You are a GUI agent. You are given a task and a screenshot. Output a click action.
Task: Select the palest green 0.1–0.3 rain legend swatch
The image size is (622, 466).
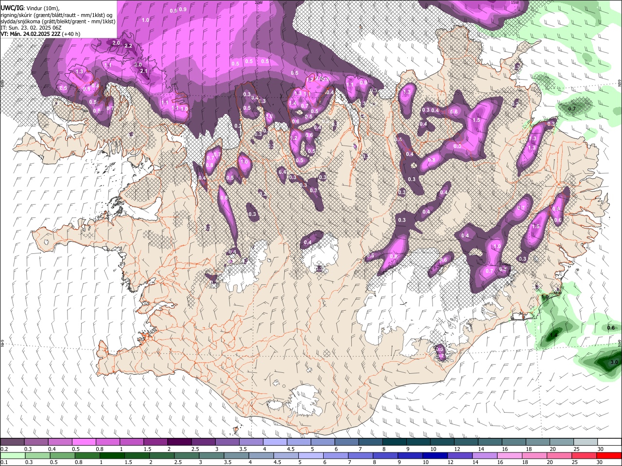pos(13,456)
